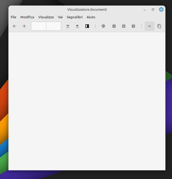Open the Modifica menu

pyautogui.click(x=27, y=17)
